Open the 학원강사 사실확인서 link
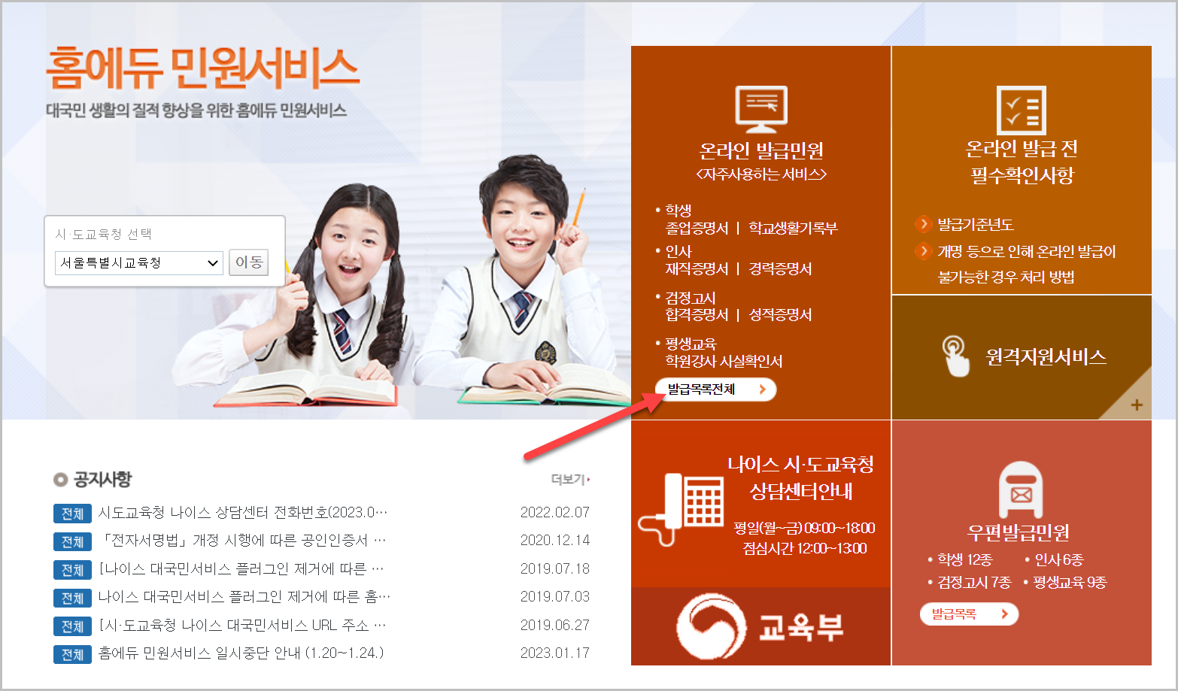1178x691 pixels. click(x=724, y=361)
